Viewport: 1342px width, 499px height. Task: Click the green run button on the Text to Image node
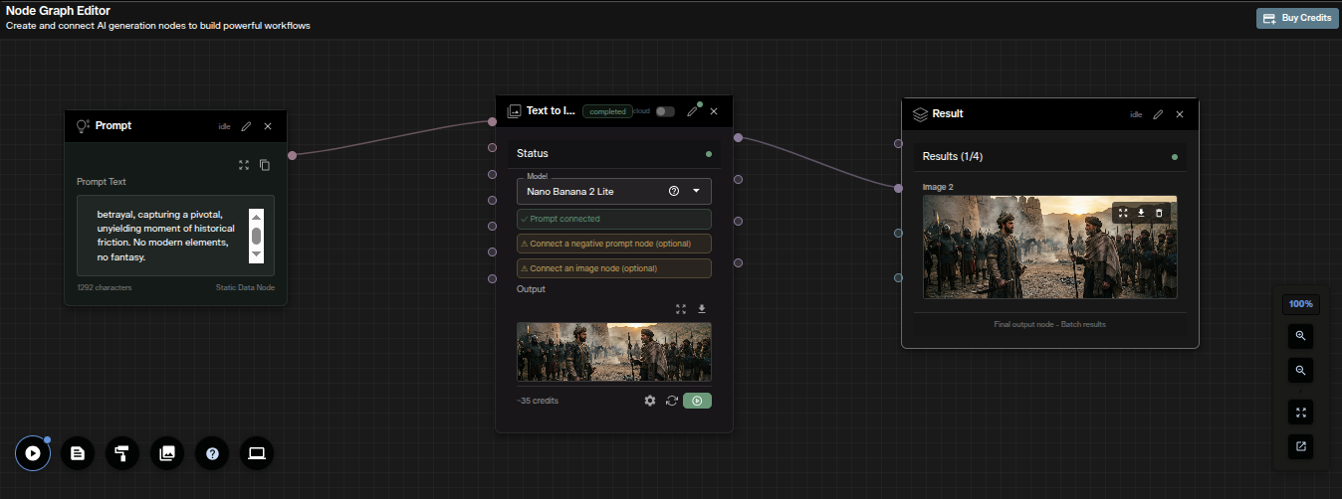point(697,401)
